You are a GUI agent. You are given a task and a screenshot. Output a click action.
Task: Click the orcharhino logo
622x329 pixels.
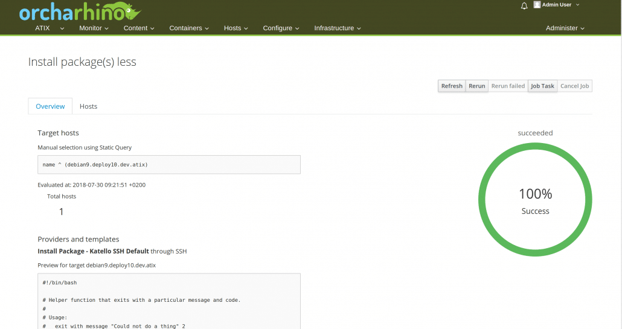click(79, 11)
